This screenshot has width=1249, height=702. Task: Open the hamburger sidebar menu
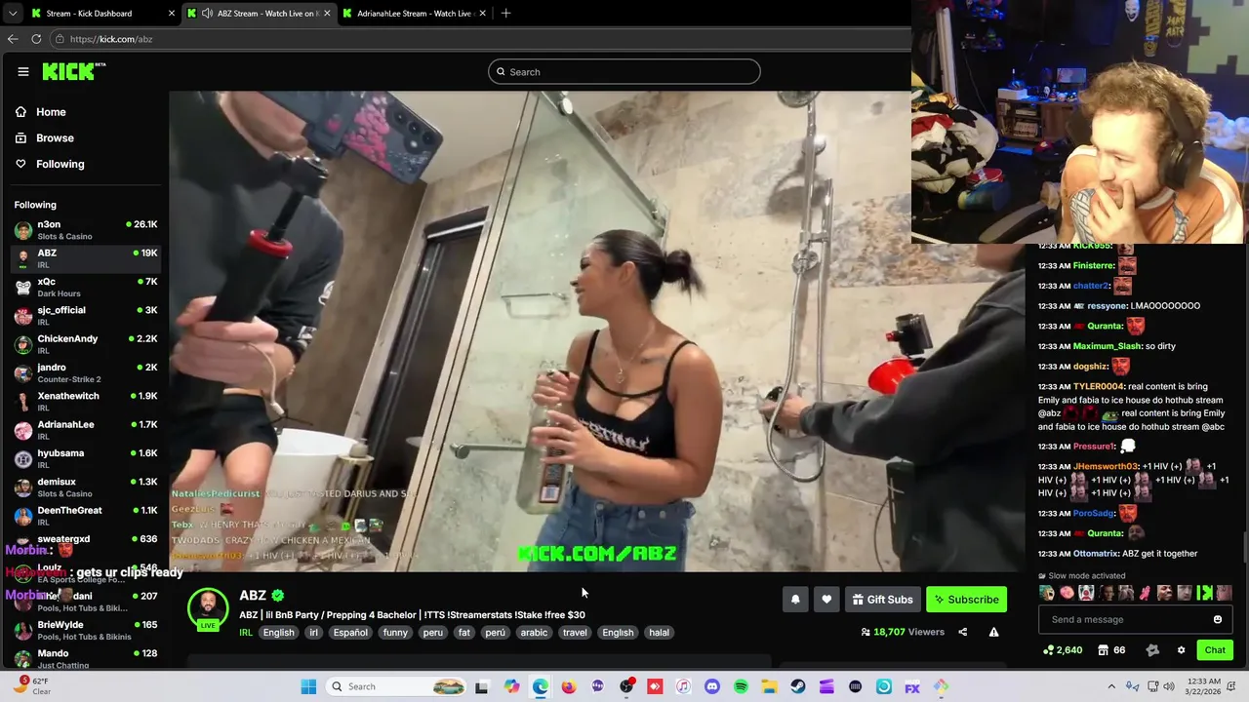click(x=23, y=71)
